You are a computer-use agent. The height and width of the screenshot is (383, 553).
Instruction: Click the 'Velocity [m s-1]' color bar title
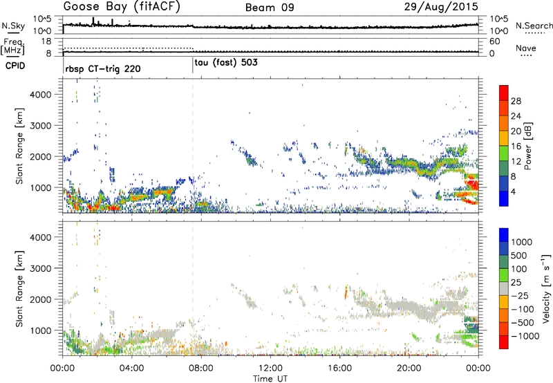coord(546,288)
